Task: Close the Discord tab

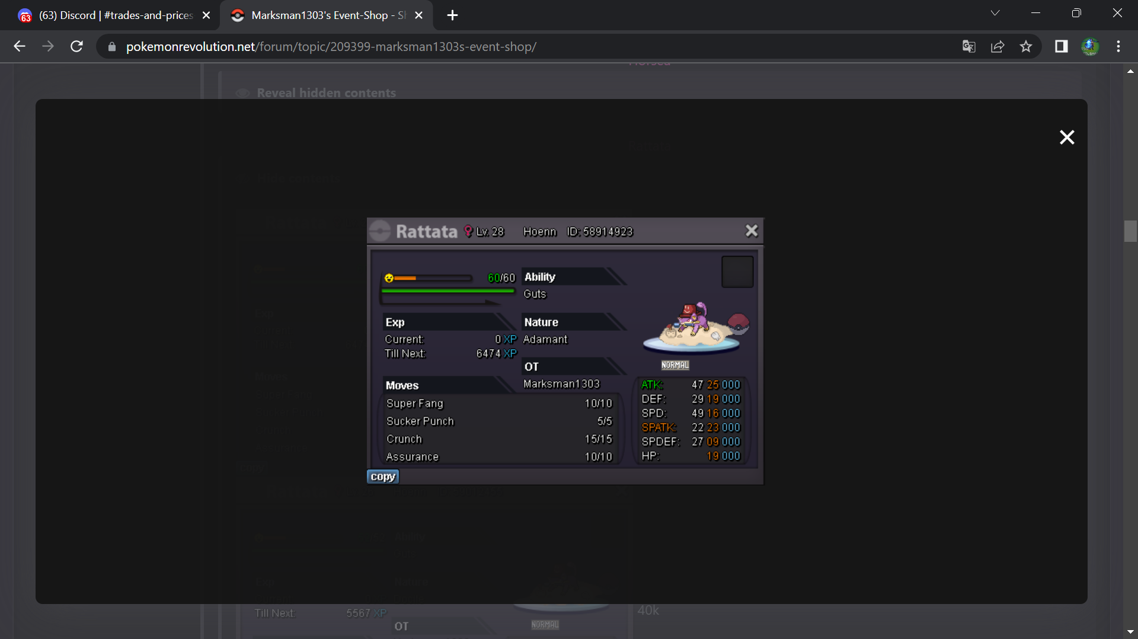Action: (206, 15)
